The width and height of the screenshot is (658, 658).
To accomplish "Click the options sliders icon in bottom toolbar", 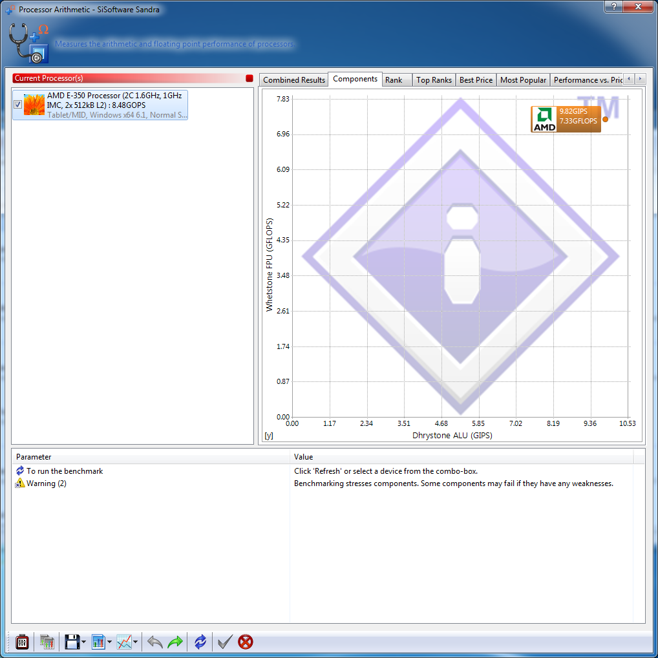I will [x=22, y=642].
